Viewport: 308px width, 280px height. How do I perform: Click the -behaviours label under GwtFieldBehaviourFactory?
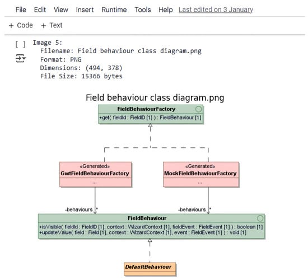pyautogui.click(x=79, y=209)
